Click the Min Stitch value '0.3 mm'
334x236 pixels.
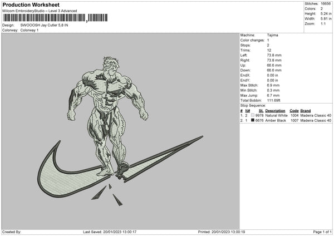[273, 90]
